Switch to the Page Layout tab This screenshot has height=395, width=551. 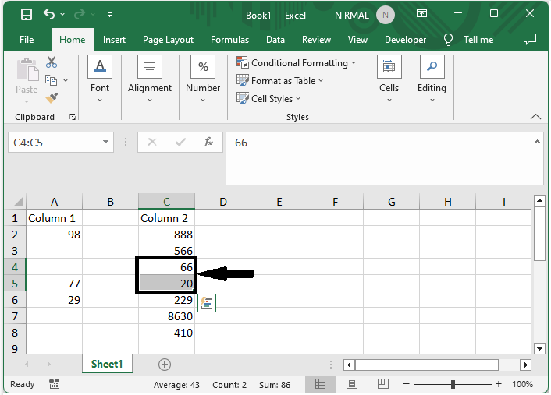168,40
